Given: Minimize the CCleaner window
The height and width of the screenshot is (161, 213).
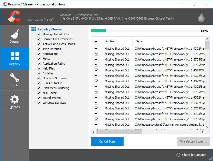Looking at the screenshot, I should tap(182, 4).
